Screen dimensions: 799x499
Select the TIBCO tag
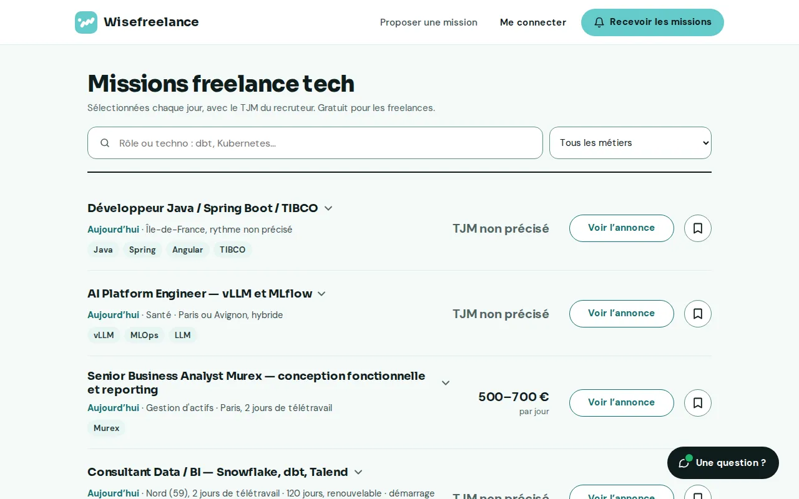pyautogui.click(x=233, y=250)
